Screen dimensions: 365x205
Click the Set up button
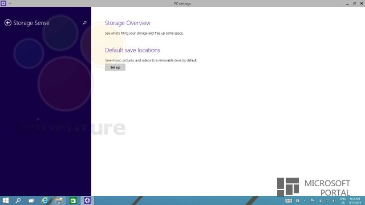coord(115,67)
